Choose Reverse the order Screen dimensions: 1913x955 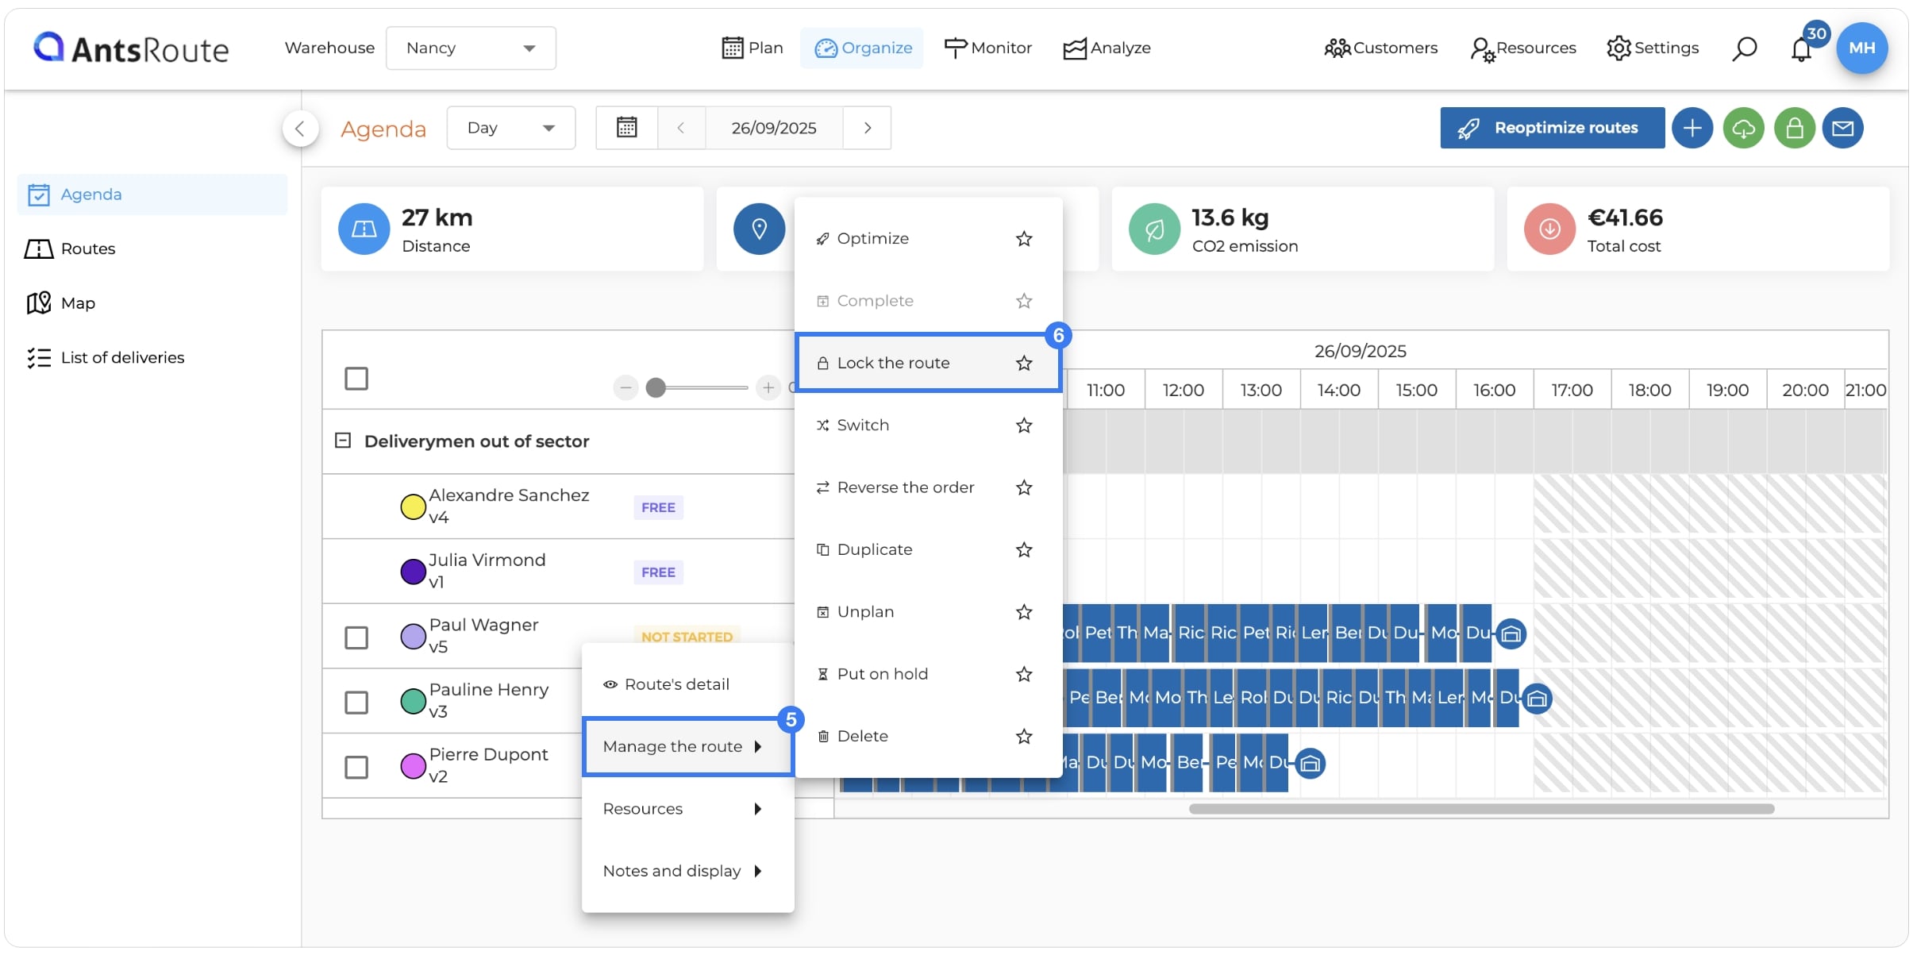[x=927, y=487]
